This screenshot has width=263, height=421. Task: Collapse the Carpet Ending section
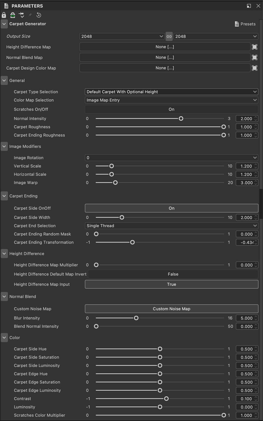(x=4, y=196)
